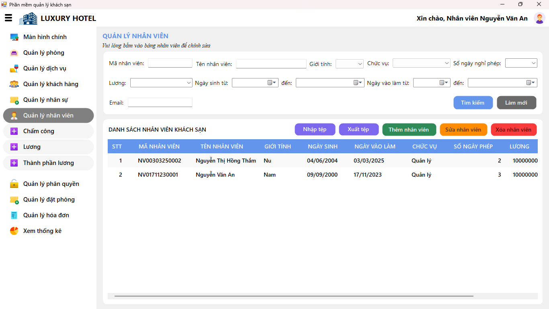The width and height of the screenshot is (549, 309).
Task: Click the Quản lý phân quyền lock icon
Action: [14, 184]
